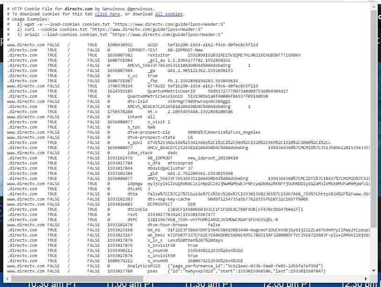Click the 'QuantumMetricUserID' cookie name
The height and width of the screenshot is (287, 381).
pyautogui.click(x=171, y=91)
